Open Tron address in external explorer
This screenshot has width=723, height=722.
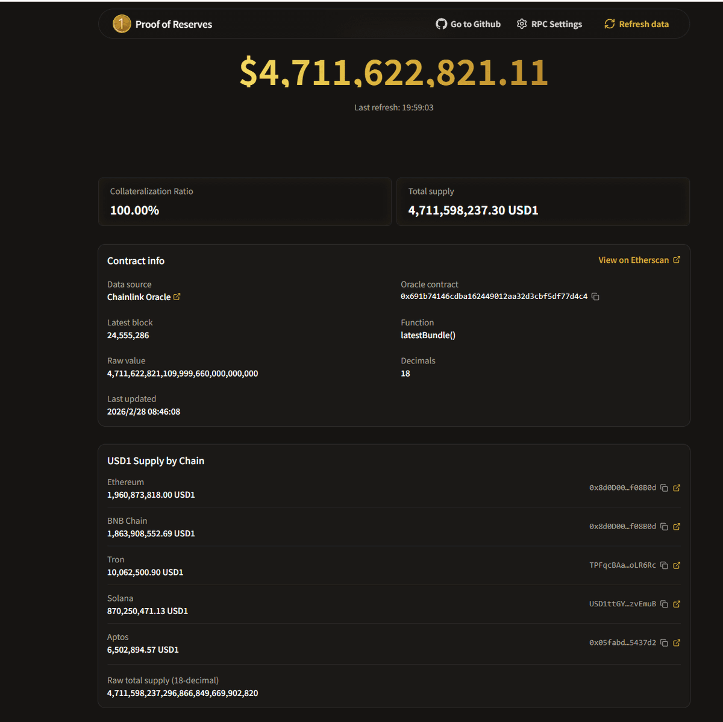(x=677, y=565)
